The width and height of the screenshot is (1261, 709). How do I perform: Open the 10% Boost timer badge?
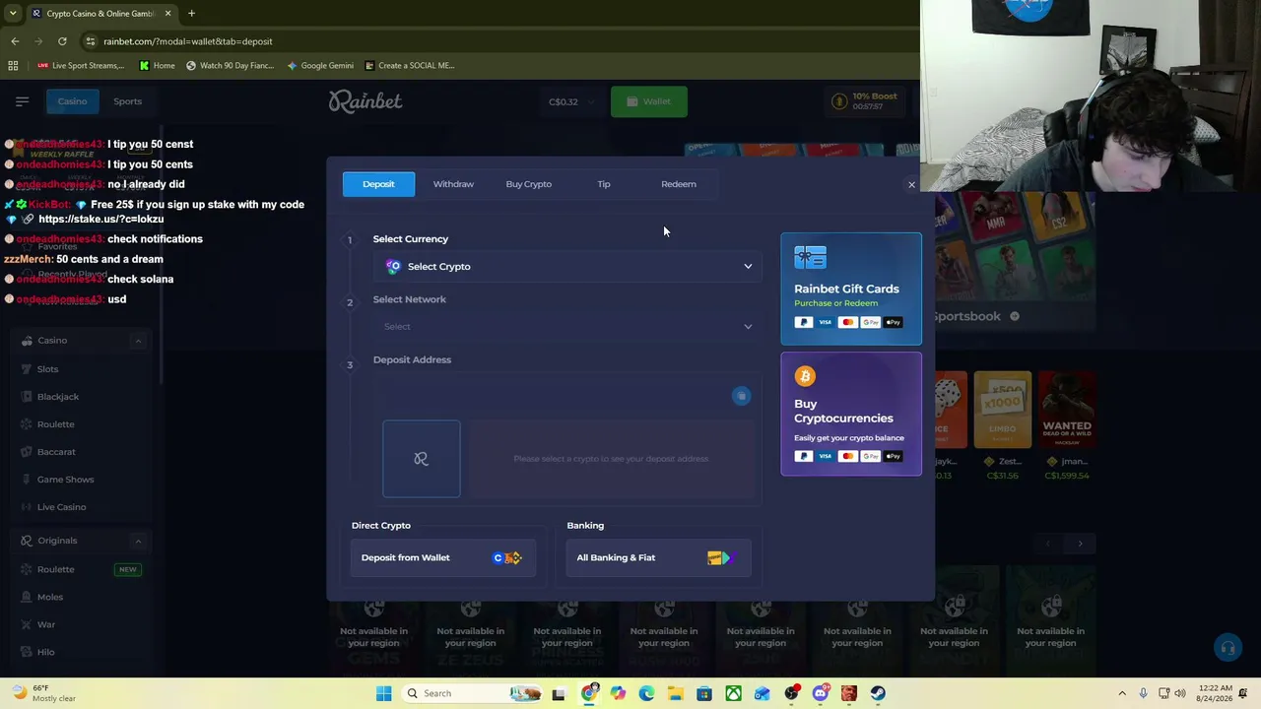[x=866, y=101]
